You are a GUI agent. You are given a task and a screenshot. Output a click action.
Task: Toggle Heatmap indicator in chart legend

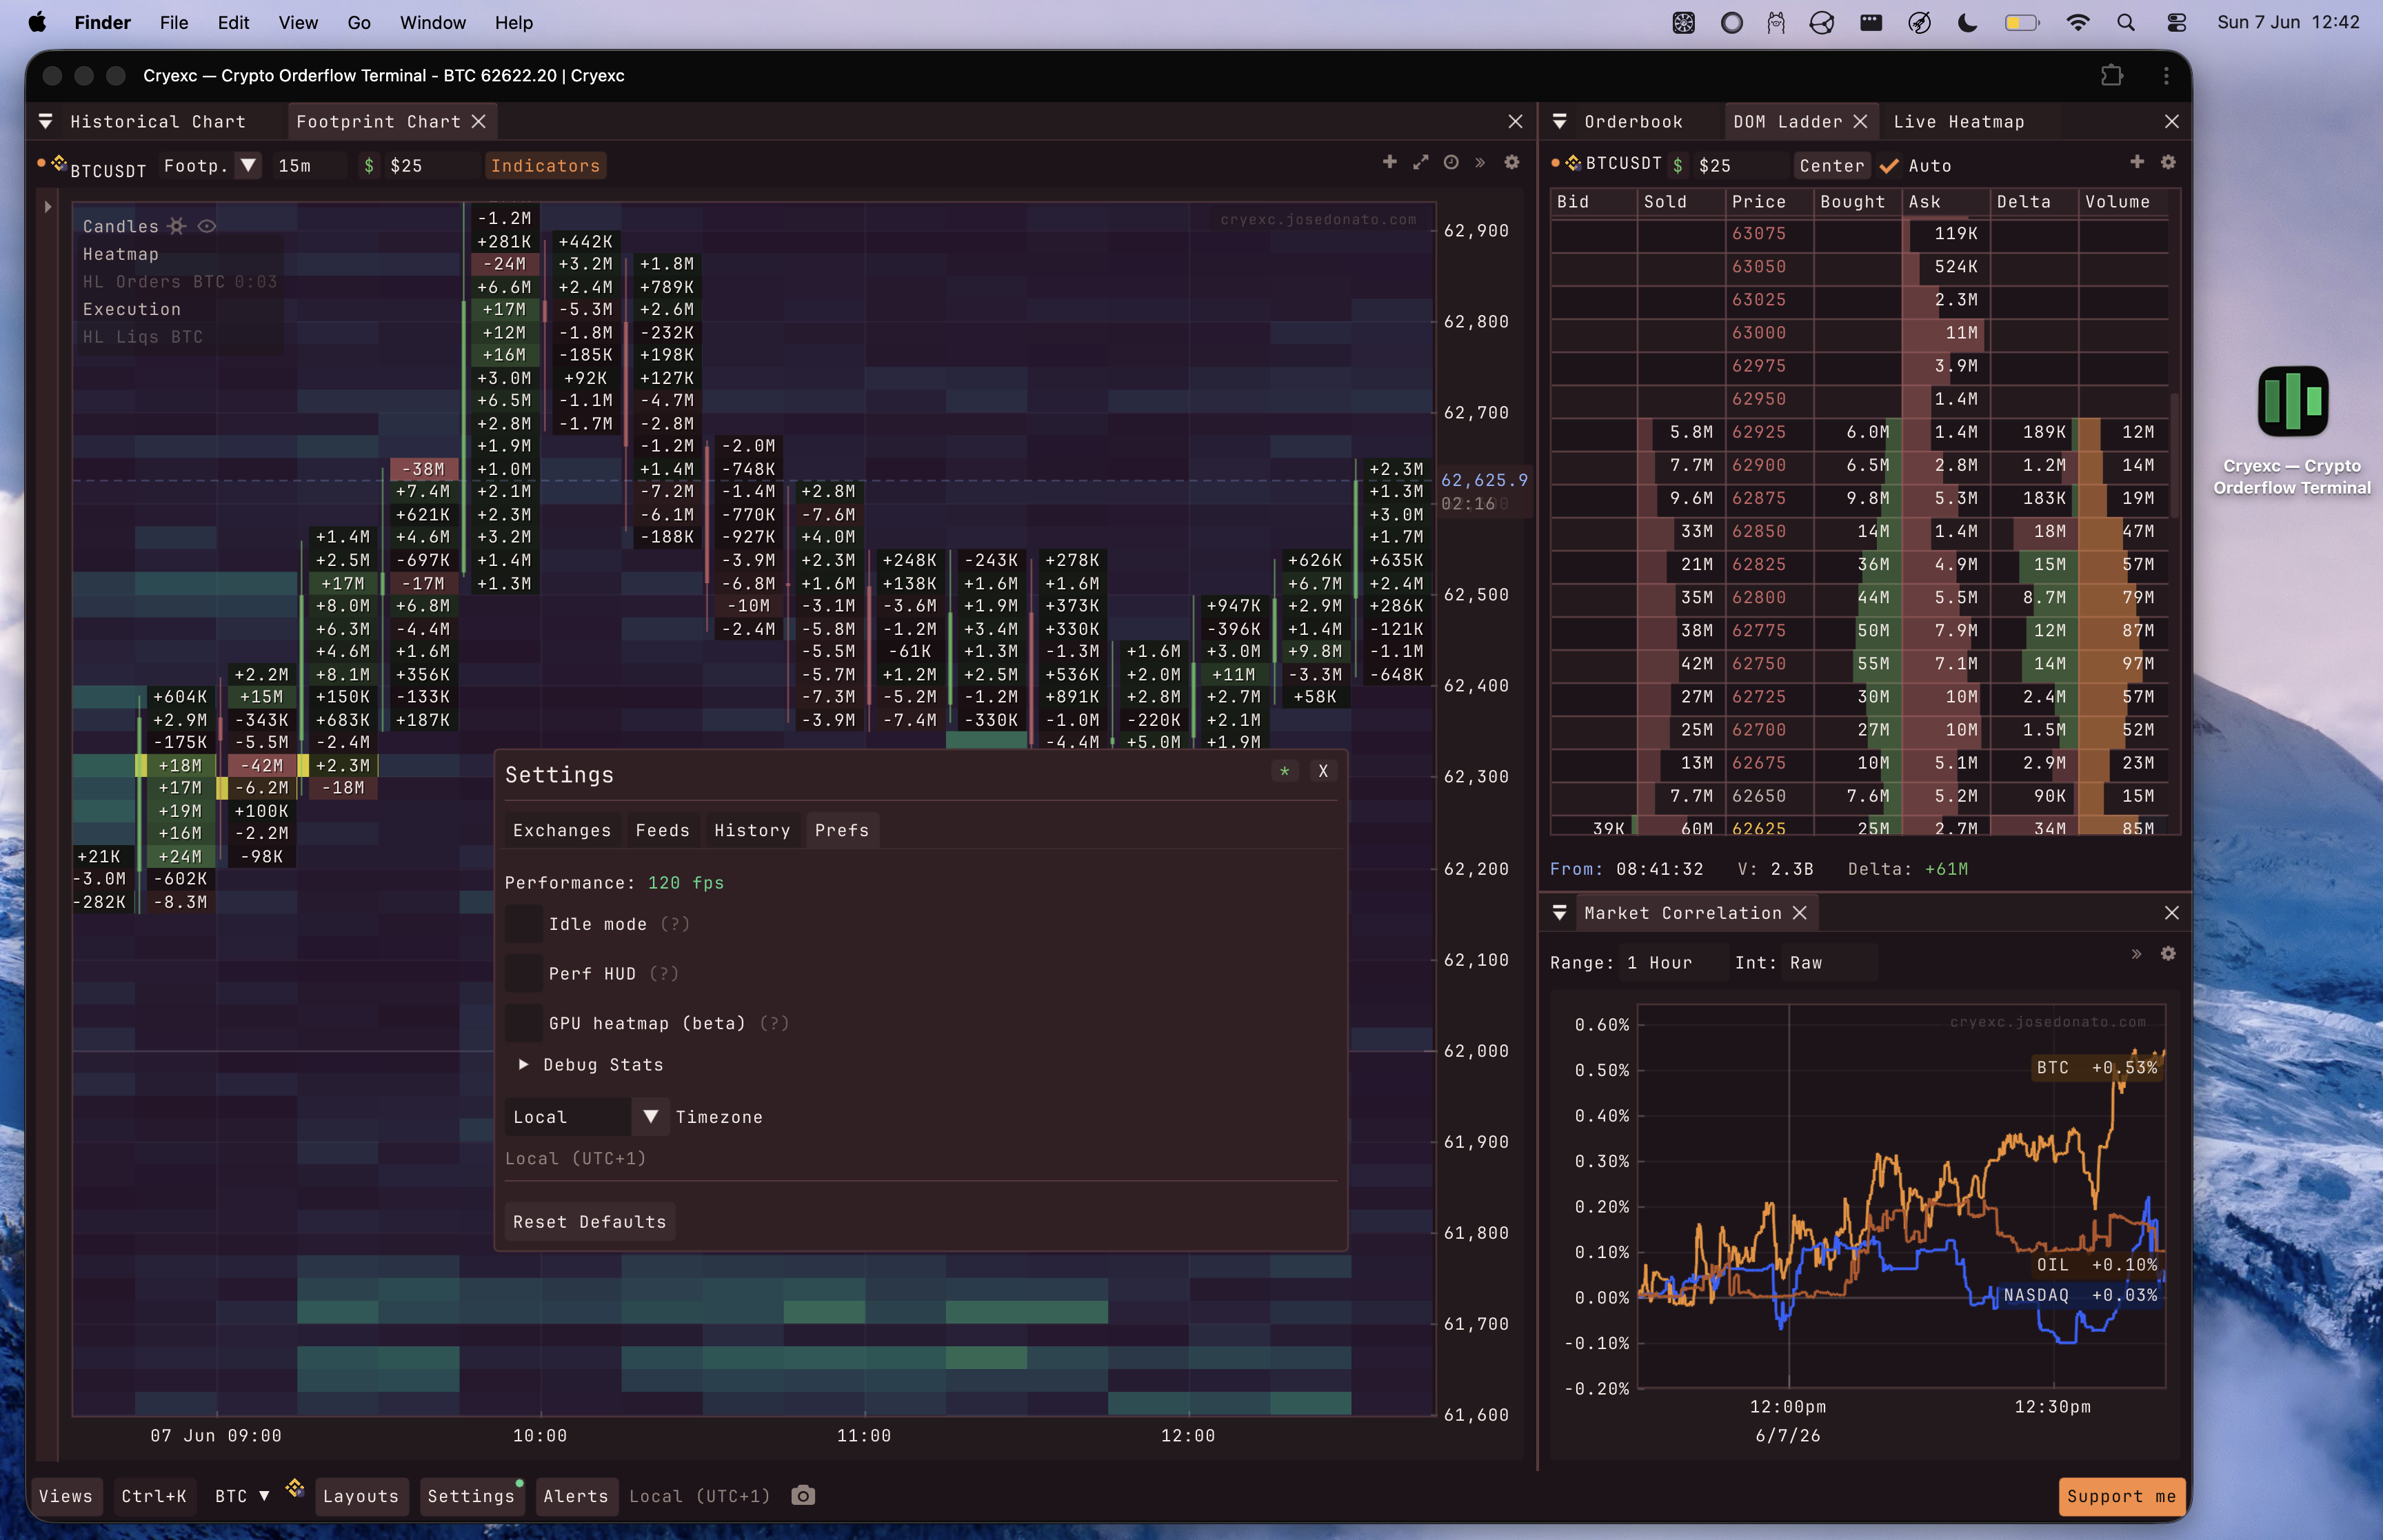coord(120,254)
